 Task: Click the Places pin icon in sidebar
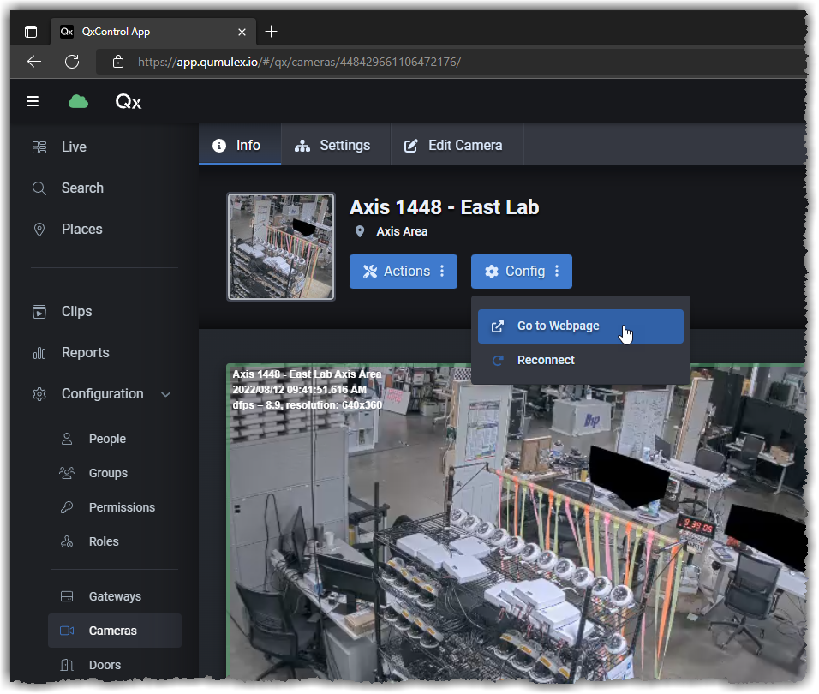pos(39,230)
